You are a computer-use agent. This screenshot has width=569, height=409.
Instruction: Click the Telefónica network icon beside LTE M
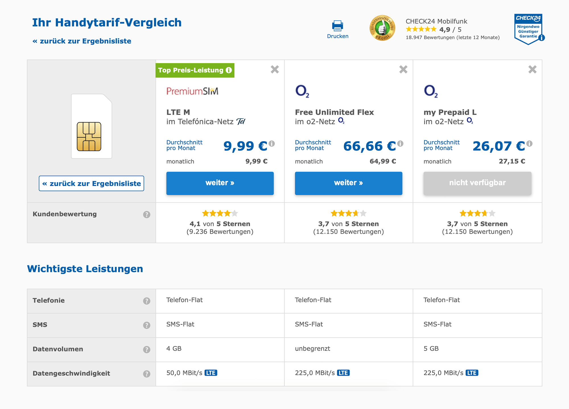click(241, 121)
